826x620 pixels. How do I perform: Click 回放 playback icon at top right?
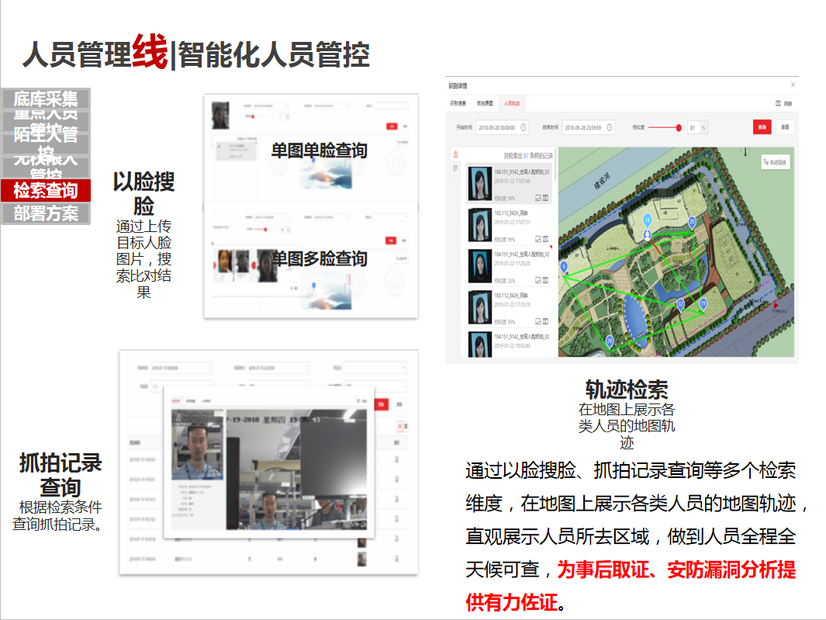point(783,103)
